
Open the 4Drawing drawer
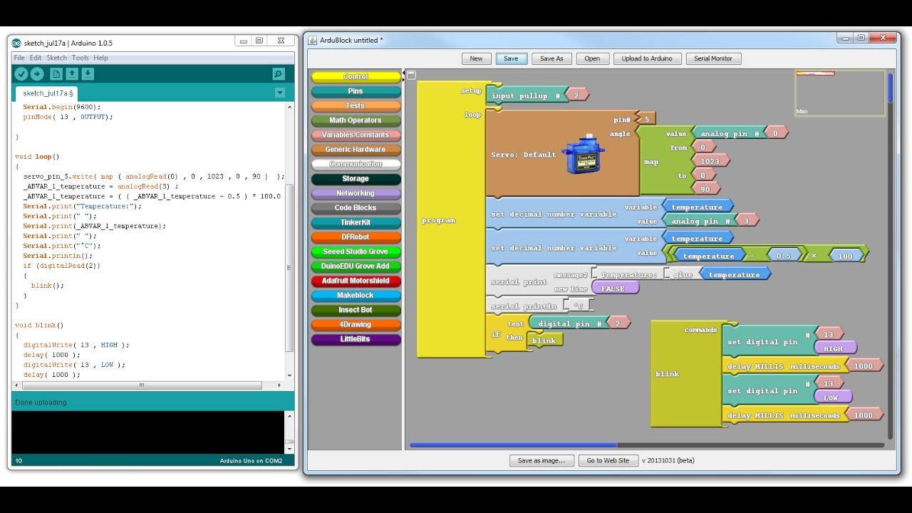(356, 325)
